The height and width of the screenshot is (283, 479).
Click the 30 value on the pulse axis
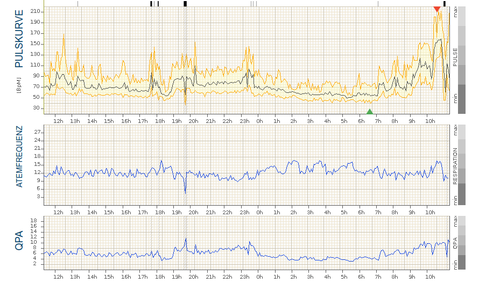(37, 108)
